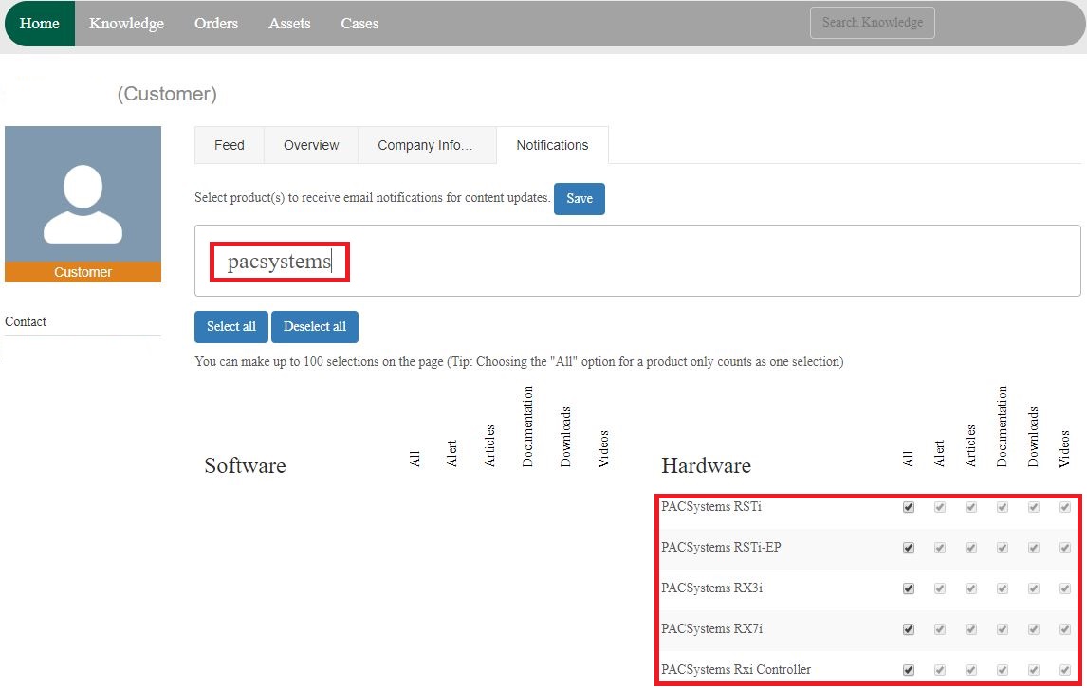Toggle Documentation checkbox for PACSystems RX3i
This screenshot has height=688, width=1087.
pos(1003,588)
